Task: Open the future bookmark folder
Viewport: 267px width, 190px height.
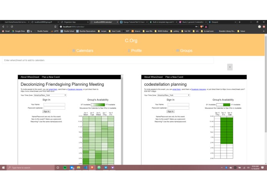Action: click(x=241, y=31)
